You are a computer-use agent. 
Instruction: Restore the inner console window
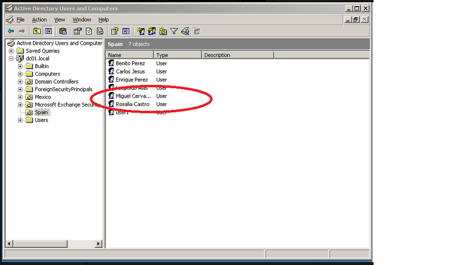356,20
